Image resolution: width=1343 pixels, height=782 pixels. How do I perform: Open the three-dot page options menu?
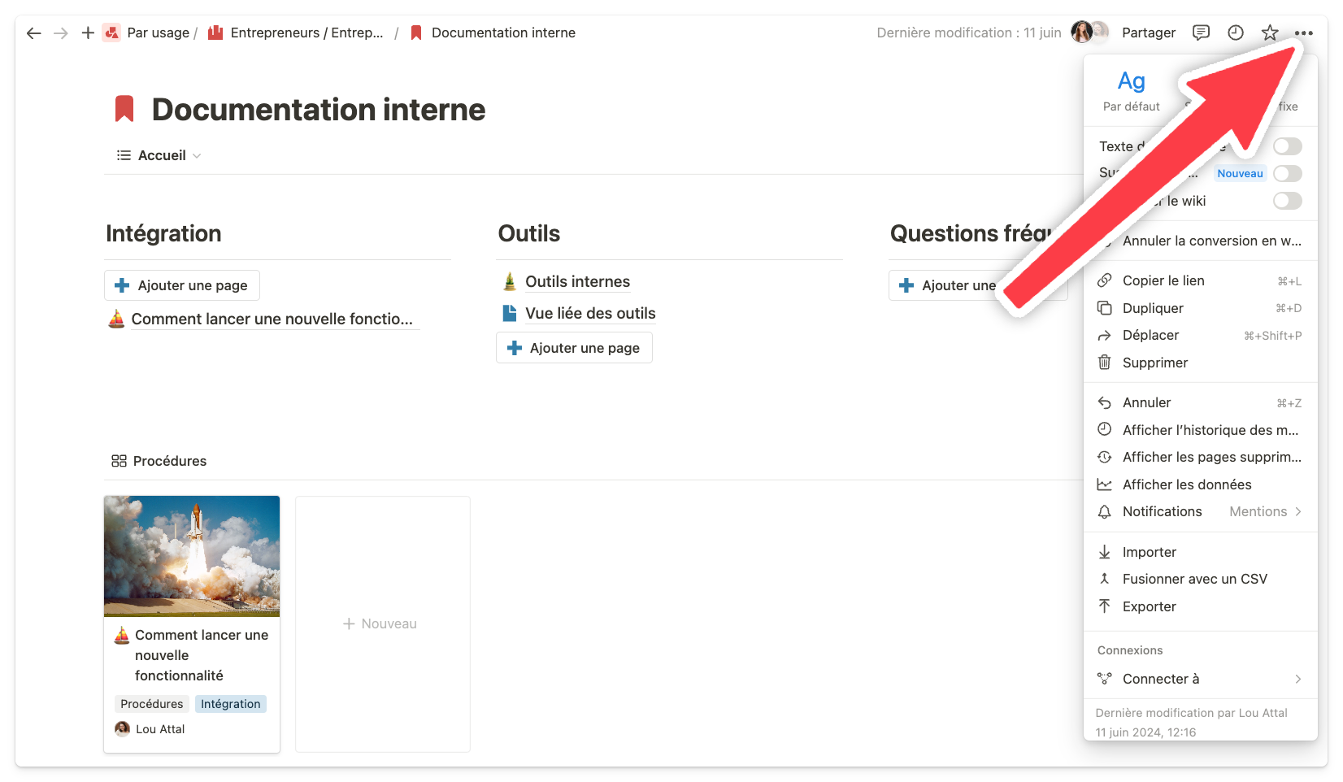(x=1303, y=33)
